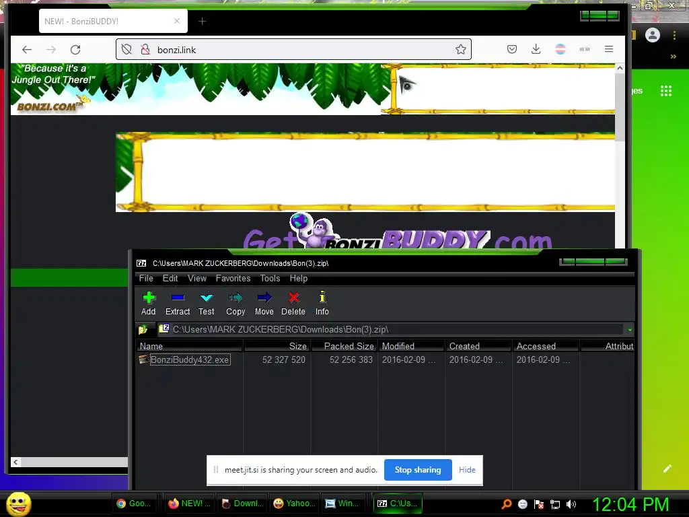689x517 pixels.
Task: Click the magnifier tray icon
Action: 507,504
